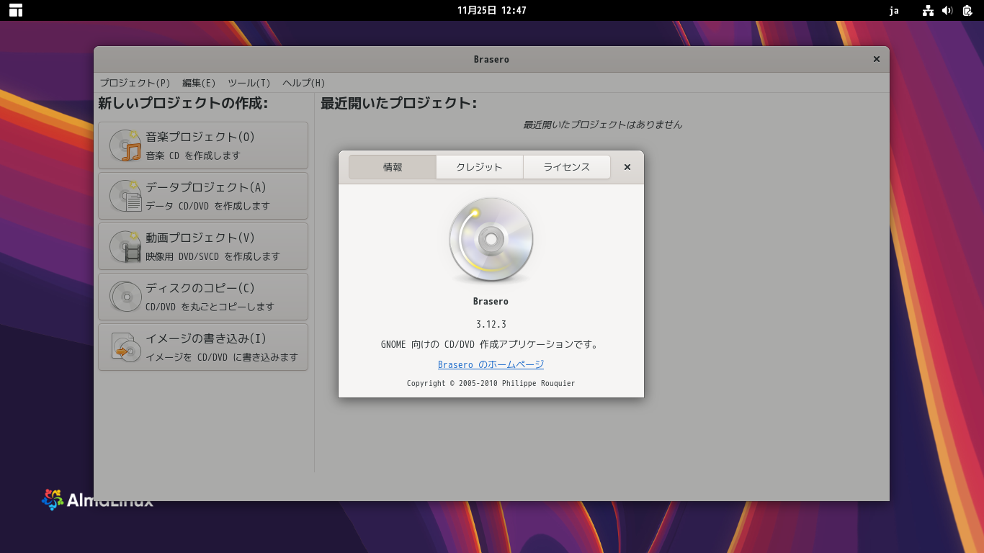Click the Brasero name label in About dialog

coord(491,301)
